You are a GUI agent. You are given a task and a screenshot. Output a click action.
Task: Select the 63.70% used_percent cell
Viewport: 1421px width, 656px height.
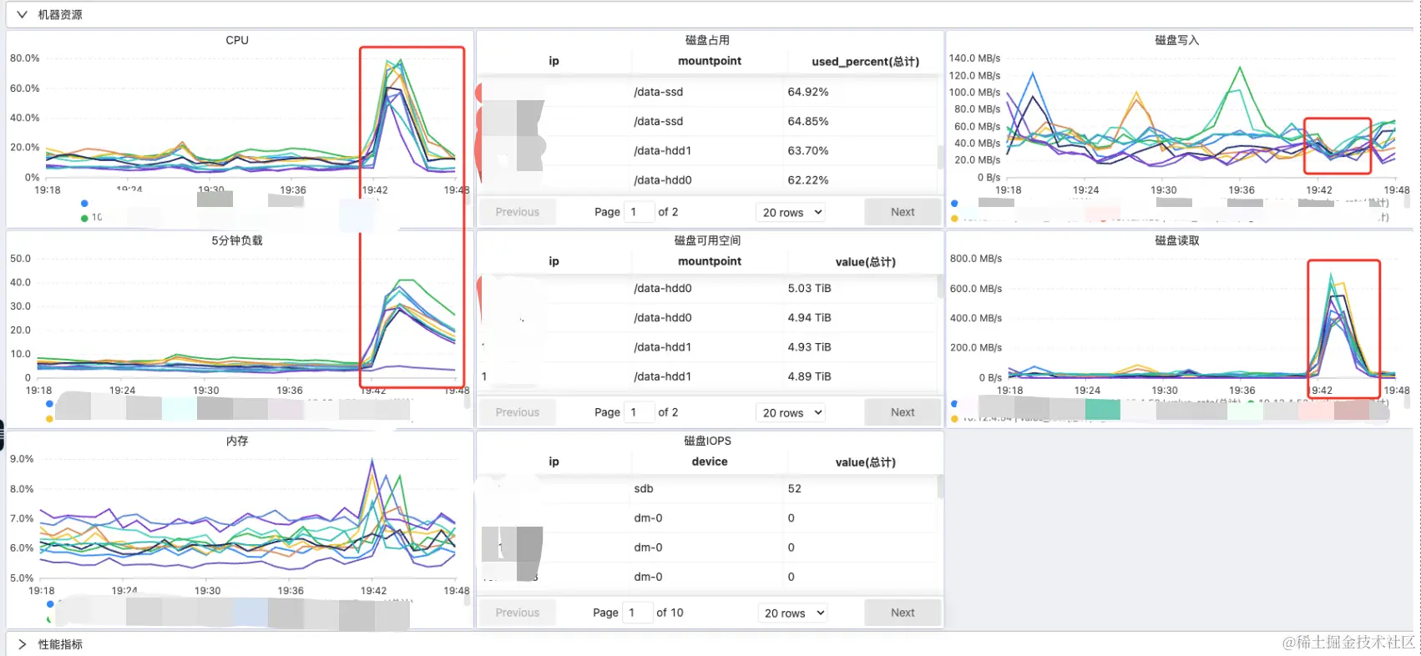pos(808,151)
